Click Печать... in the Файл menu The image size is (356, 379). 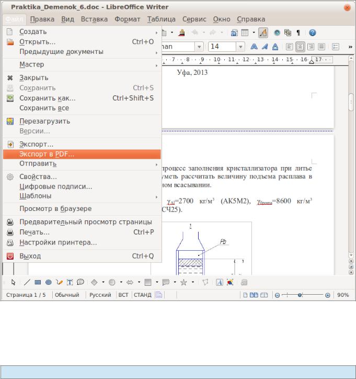[82, 232]
